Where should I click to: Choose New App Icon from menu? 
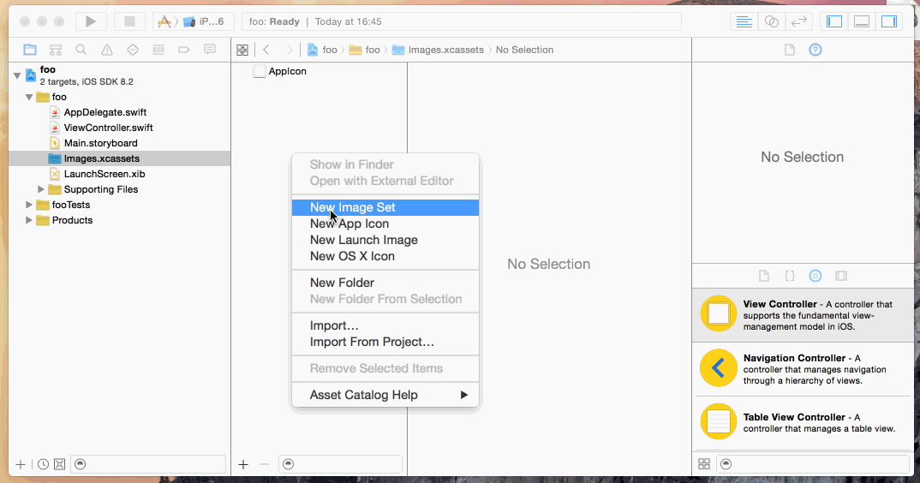click(385, 224)
